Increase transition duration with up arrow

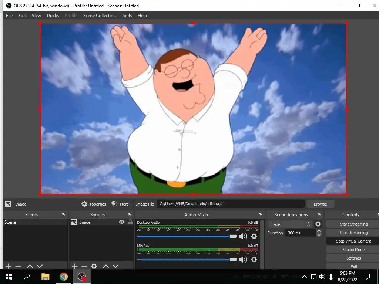click(319, 231)
